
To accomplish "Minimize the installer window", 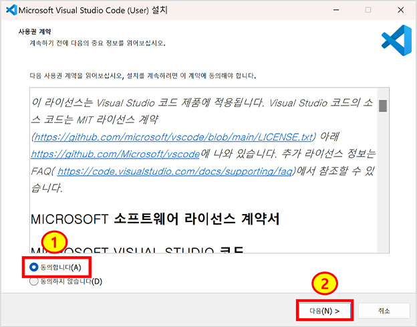I will 337,11.
